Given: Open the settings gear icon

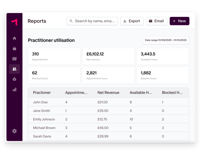Looking at the screenshot, I should coord(14,131).
